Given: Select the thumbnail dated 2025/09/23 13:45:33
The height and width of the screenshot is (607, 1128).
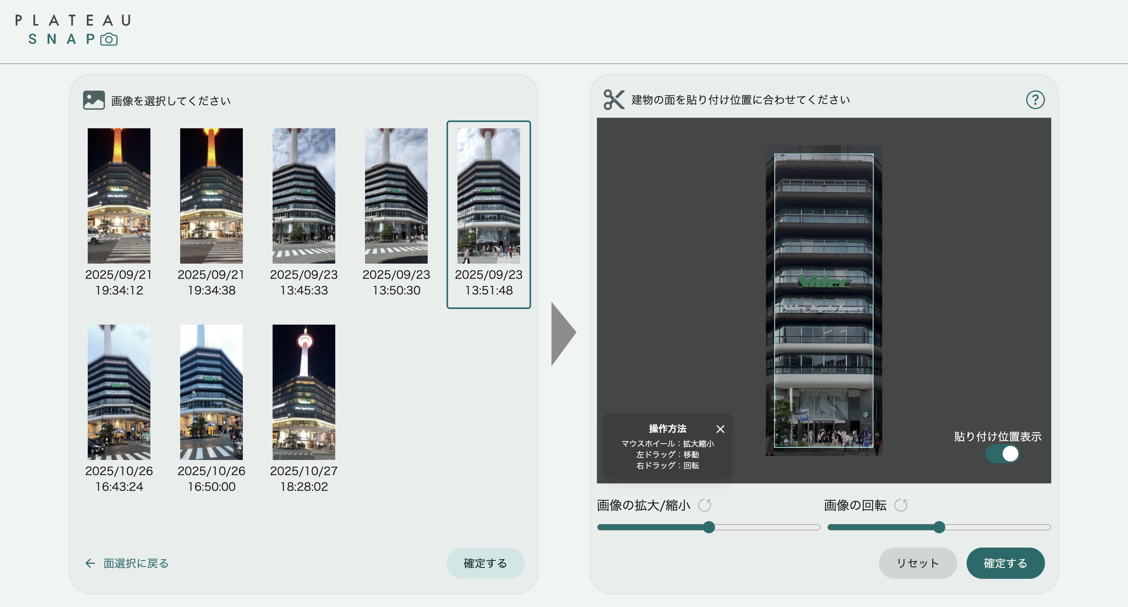Looking at the screenshot, I should [304, 196].
